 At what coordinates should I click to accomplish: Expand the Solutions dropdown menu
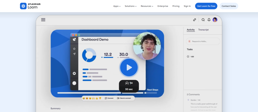click(x=131, y=6)
